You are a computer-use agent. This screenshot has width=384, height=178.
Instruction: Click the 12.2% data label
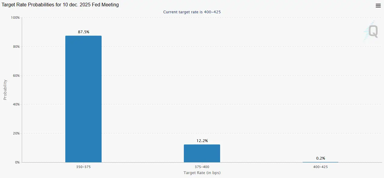(202, 141)
